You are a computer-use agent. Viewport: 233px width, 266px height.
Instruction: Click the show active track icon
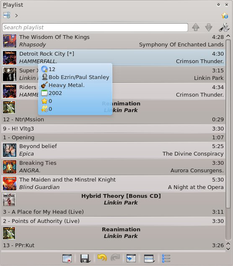(x=131, y=258)
